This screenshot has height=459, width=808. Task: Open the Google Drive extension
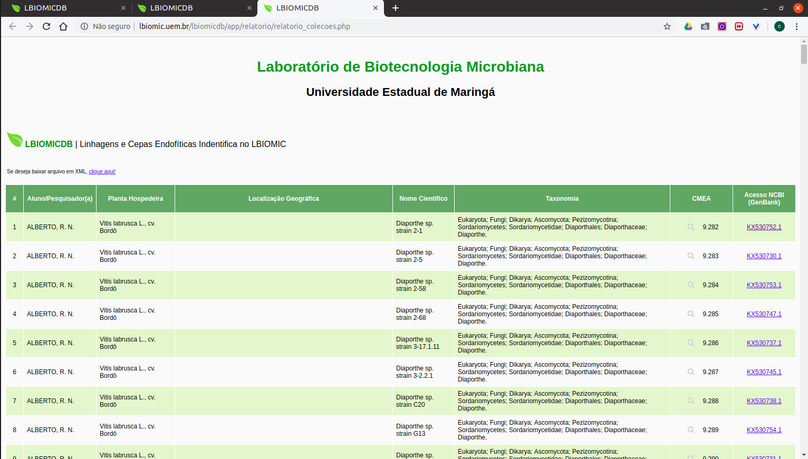pos(688,26)
